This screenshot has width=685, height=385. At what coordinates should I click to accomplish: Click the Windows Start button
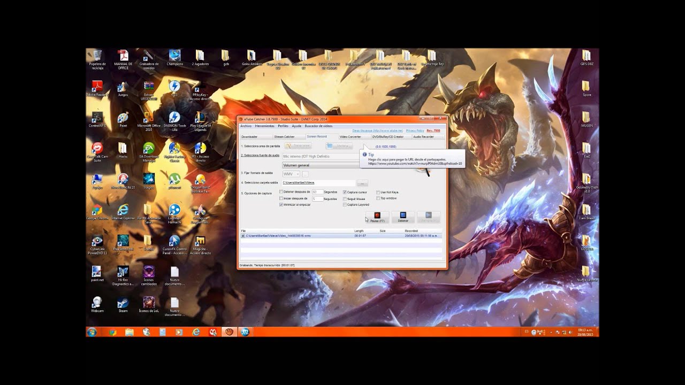pyautogui.click(x=92, y=332)
